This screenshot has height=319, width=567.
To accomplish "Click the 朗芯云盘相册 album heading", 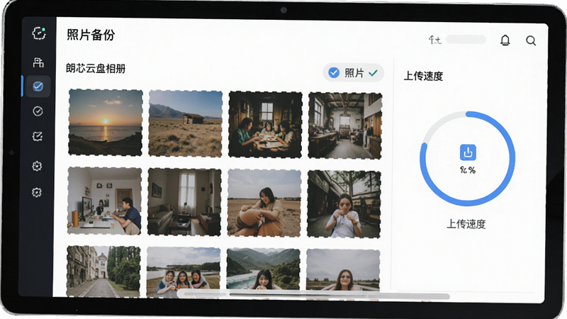I will (96, 68).
